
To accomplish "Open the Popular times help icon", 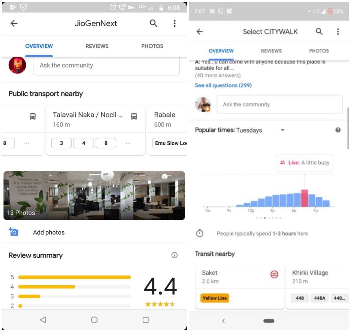I will (338, 130).
